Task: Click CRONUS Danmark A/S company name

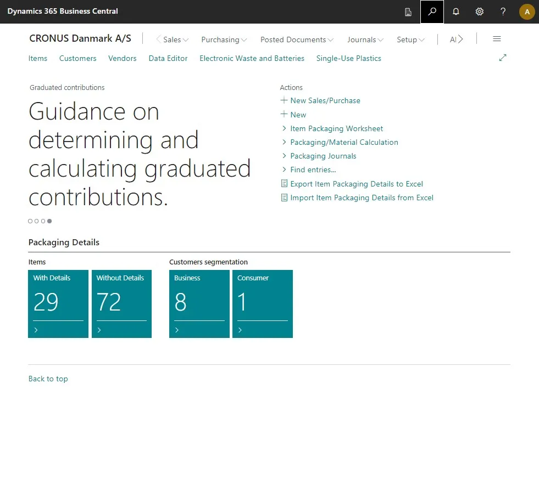Action: 80,38
